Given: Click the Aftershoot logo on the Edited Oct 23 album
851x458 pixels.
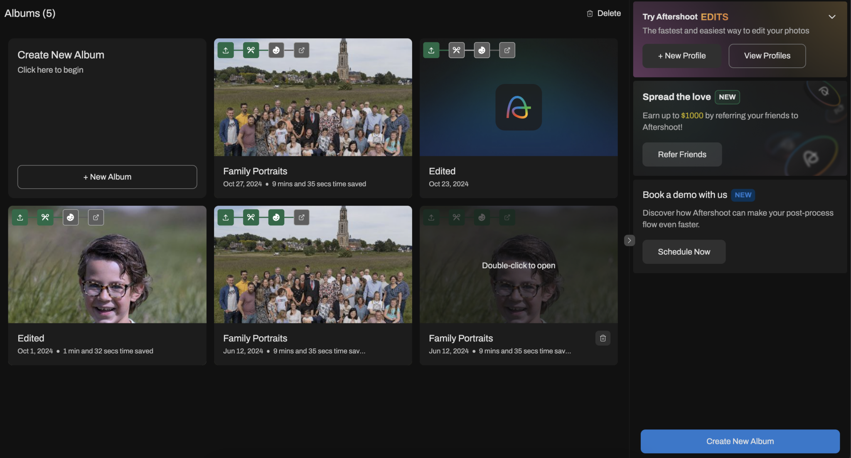Looking at the screenshot, I should pos(518,107).
